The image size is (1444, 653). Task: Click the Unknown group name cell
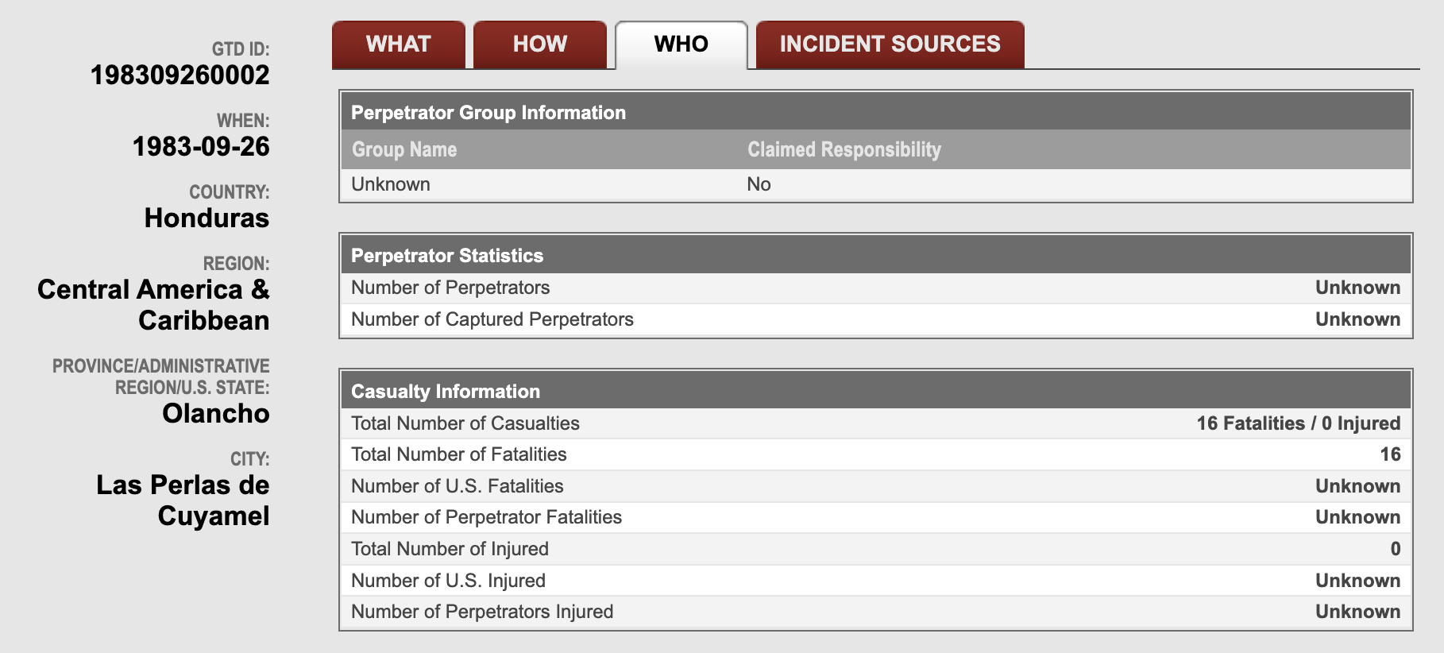[x=391, y=184]
